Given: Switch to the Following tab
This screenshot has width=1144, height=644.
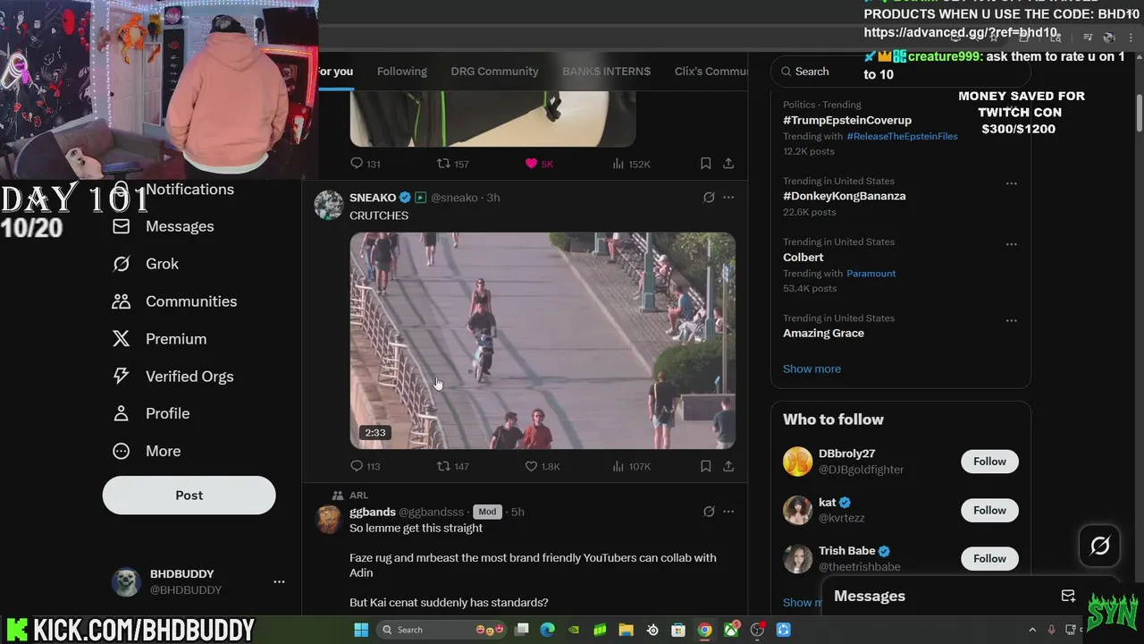Looking at the screenshot, I should 401,72.
